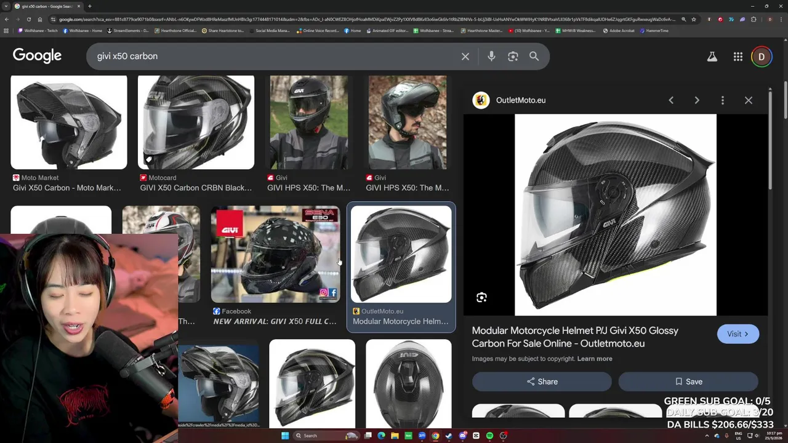The height and width of the screenshot is (443, 788).
Task: Open Moto Market Givi X50 Carbon thumbnail
Action: pos(69,122)
